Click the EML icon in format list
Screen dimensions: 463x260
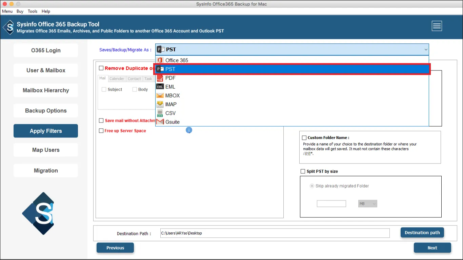(x=160, y=87)
